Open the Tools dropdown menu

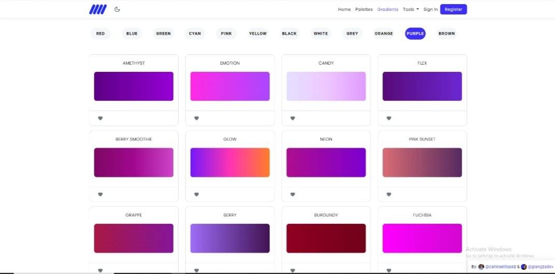tap(410, 9)
